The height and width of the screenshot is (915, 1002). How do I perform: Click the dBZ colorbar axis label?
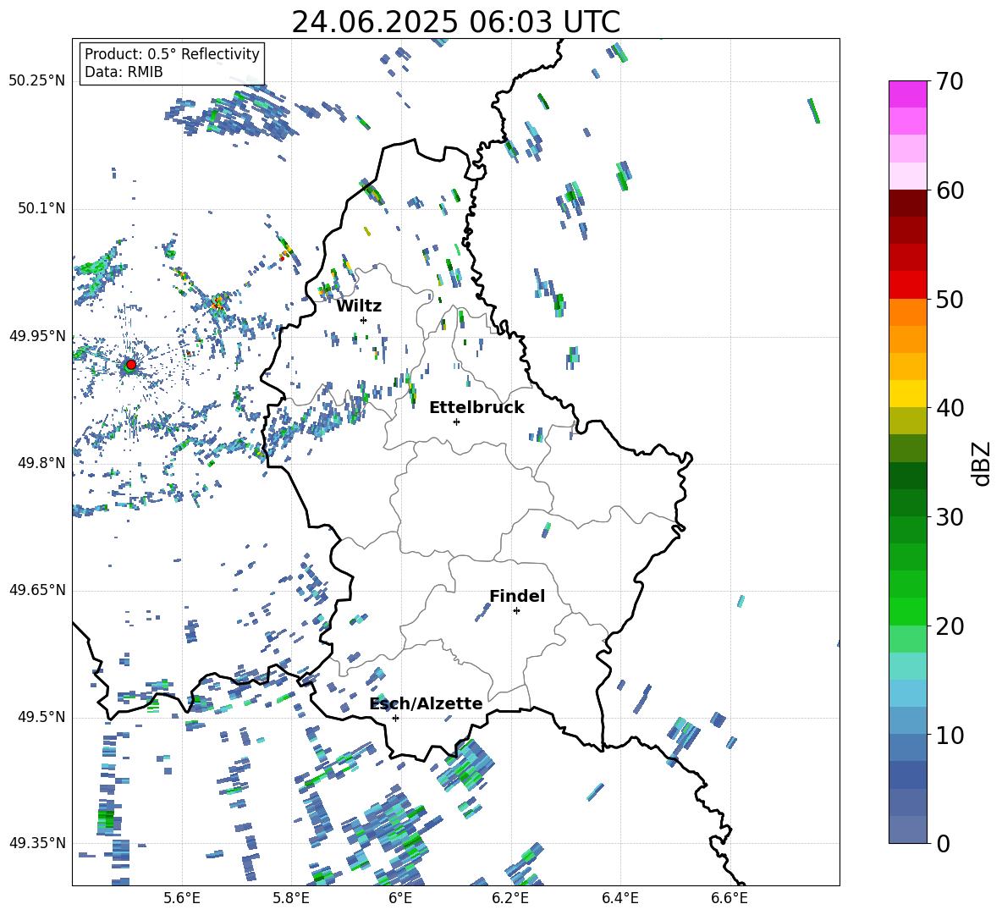coord(983,463)
